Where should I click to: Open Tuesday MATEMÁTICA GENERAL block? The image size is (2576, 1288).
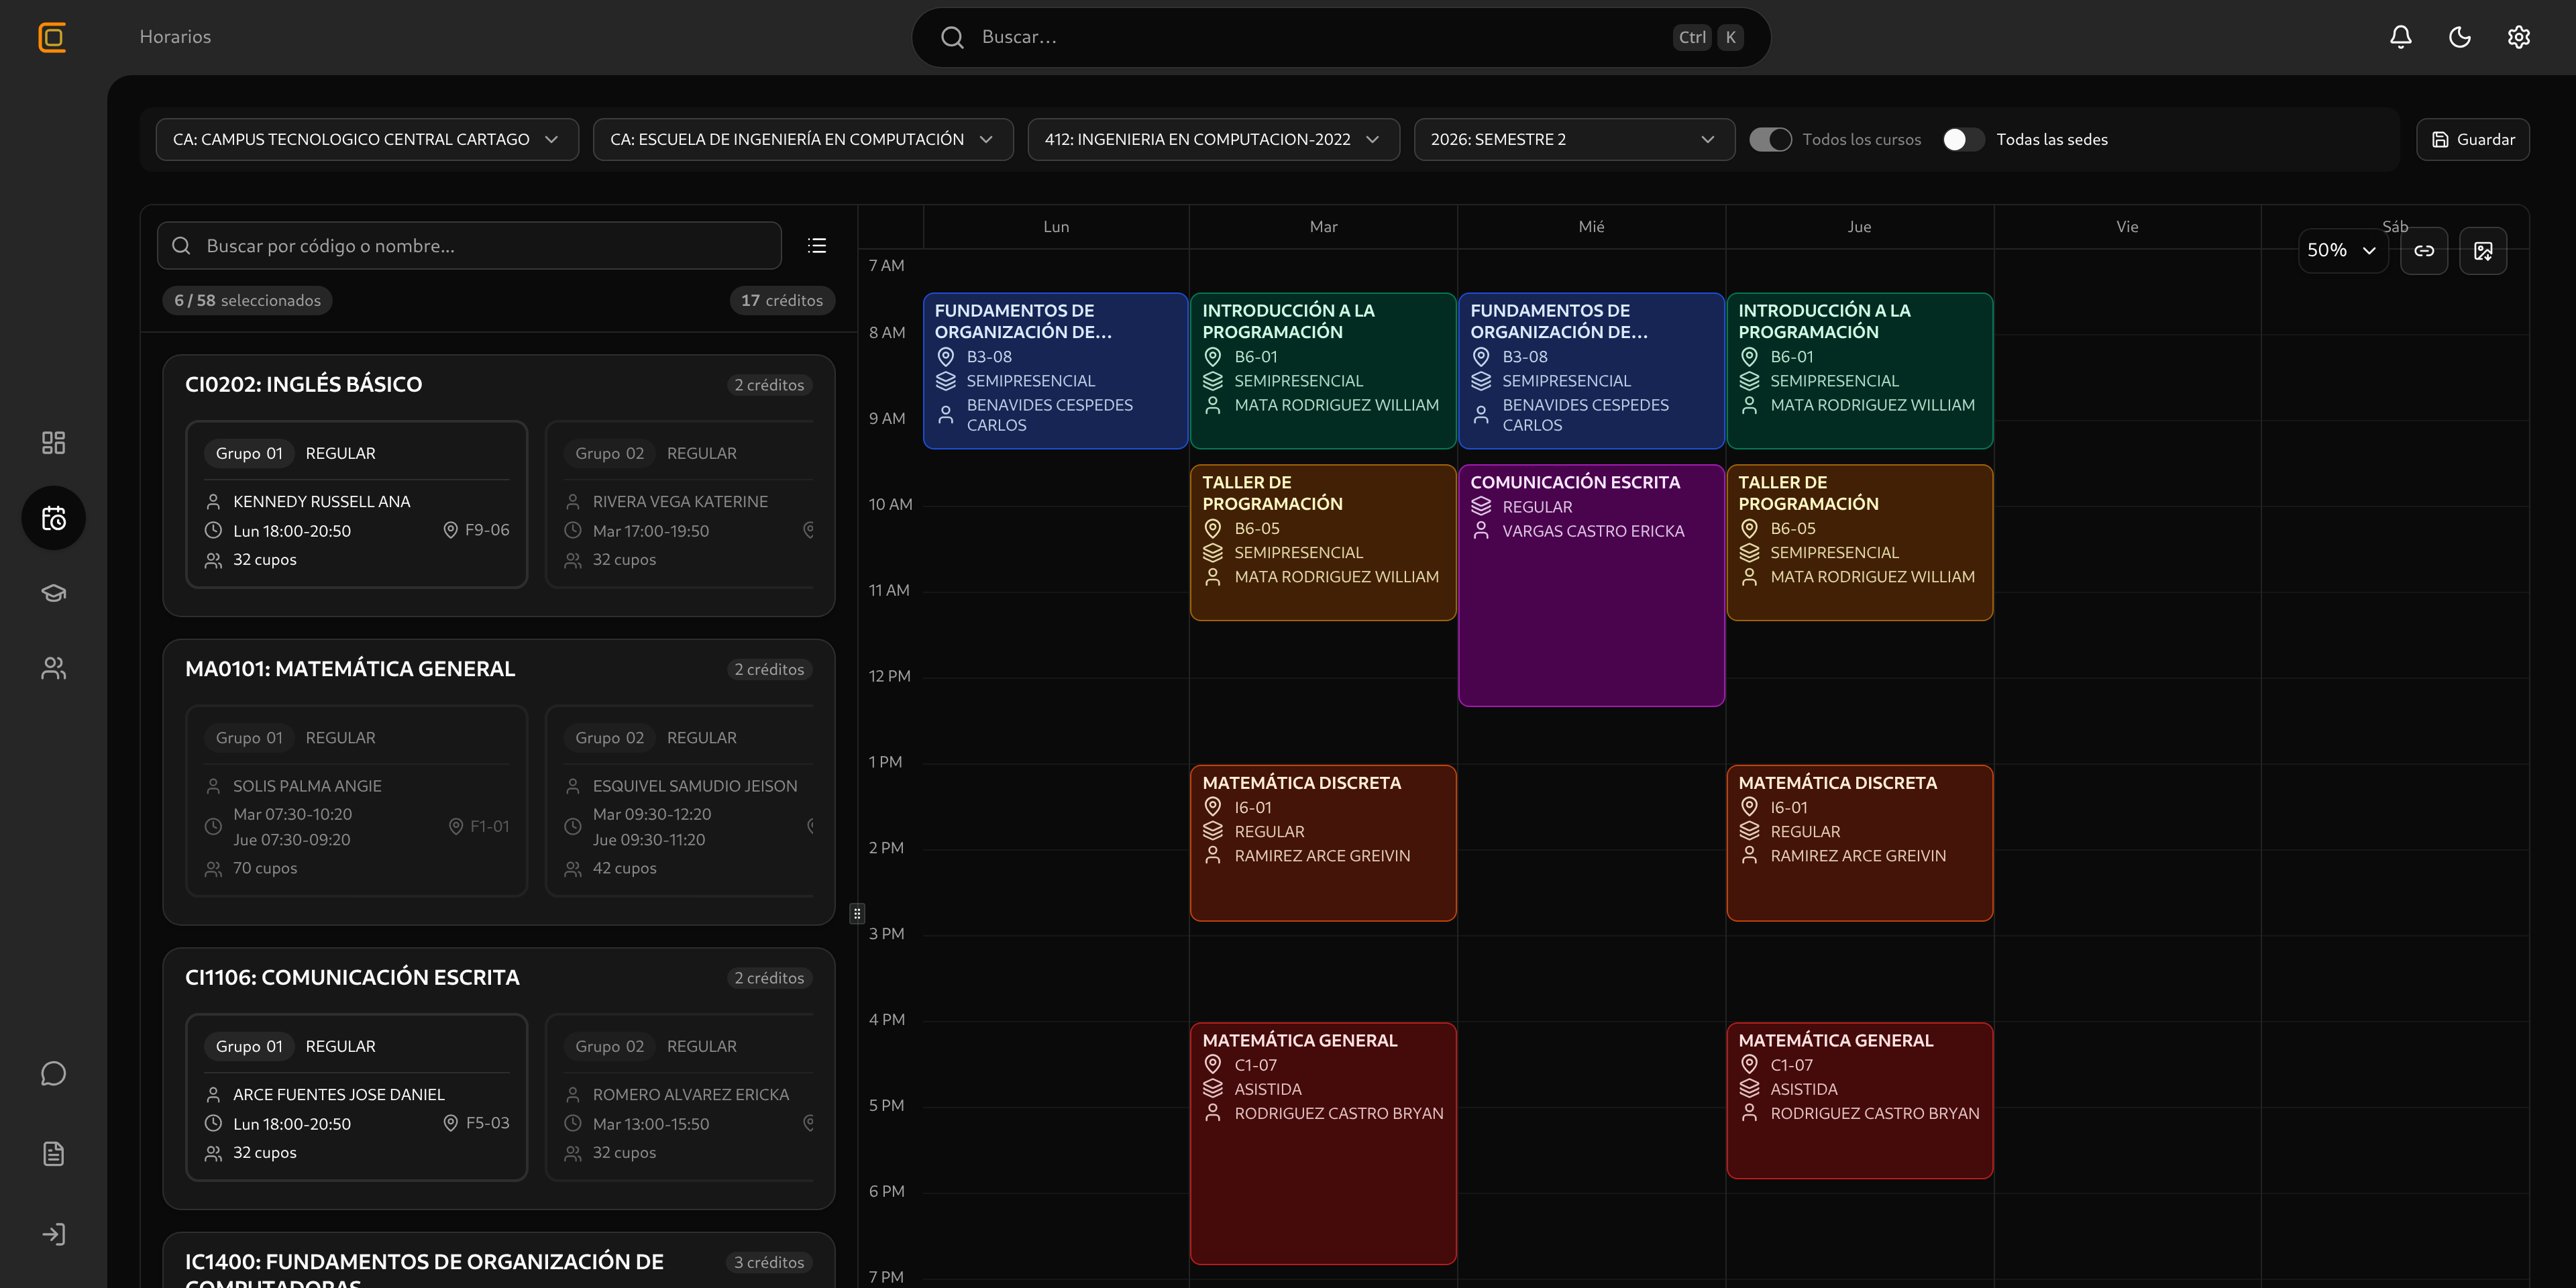(x=1323, y=1143)
